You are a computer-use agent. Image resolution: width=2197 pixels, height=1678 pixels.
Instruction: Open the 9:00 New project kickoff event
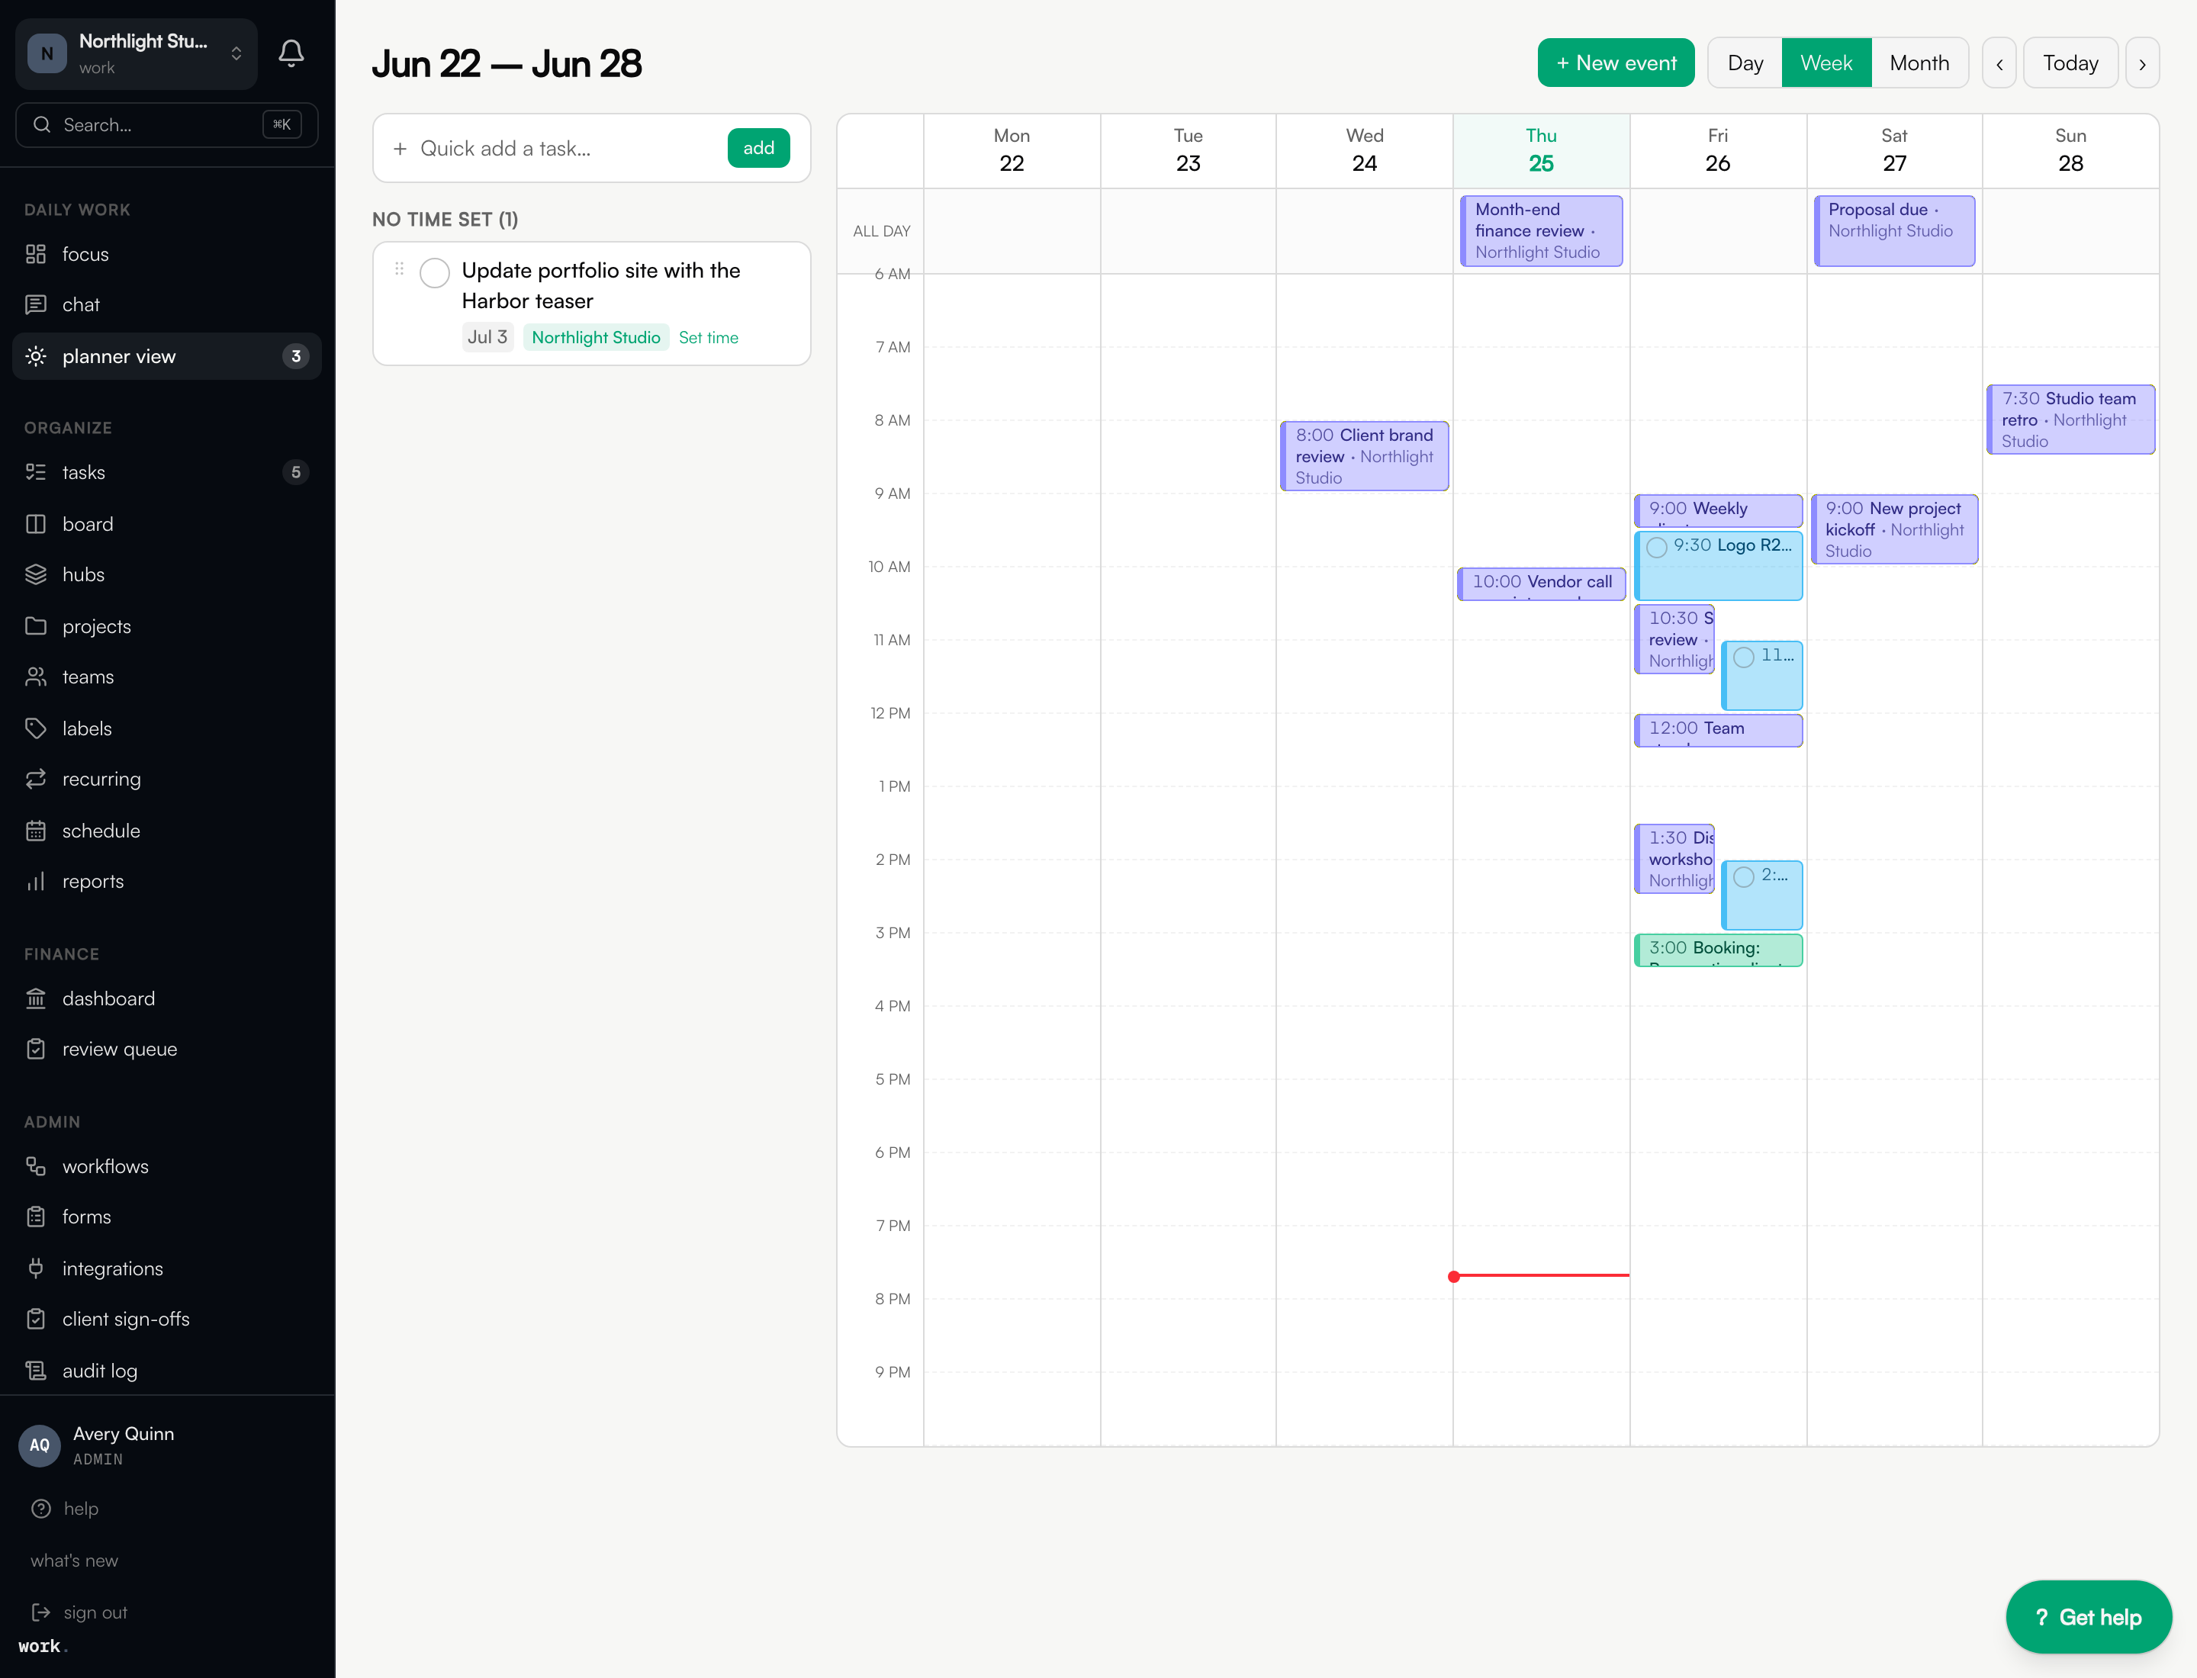1894,529
